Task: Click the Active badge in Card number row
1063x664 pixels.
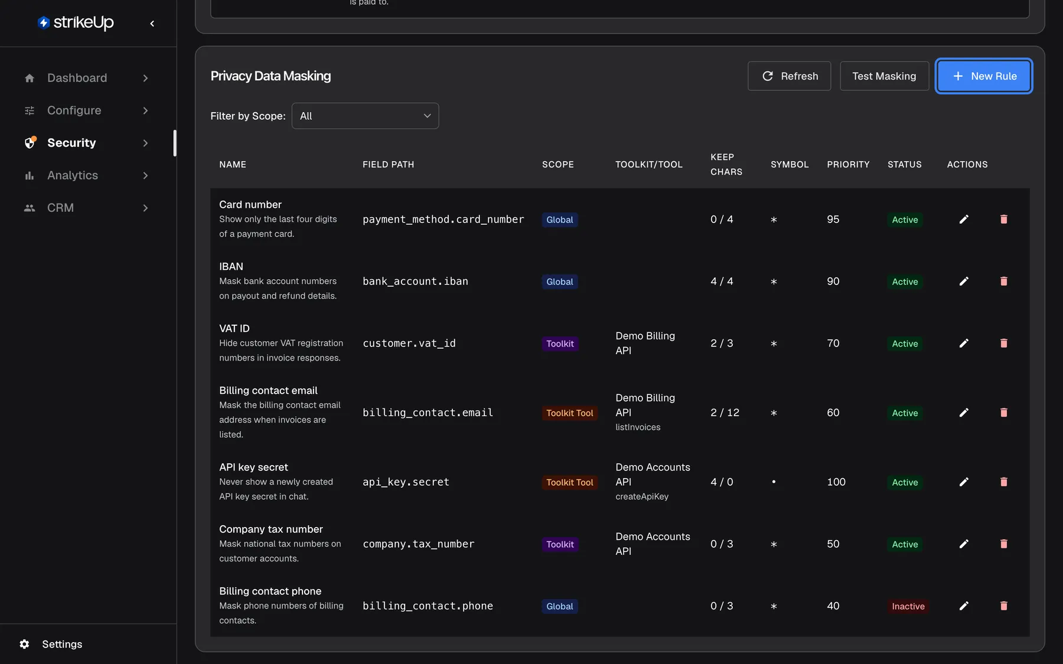Action: click(x=905, y=220)
